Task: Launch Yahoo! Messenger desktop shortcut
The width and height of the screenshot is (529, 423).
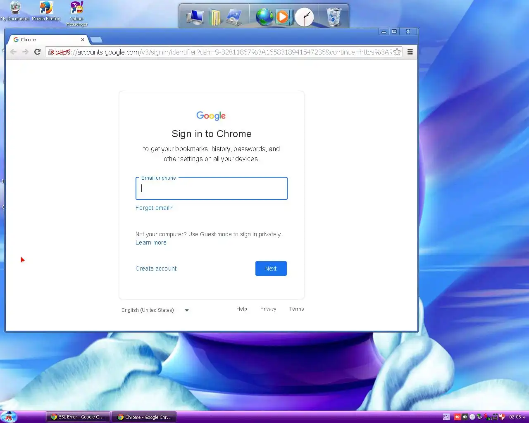Action: (x=77, y=14)
